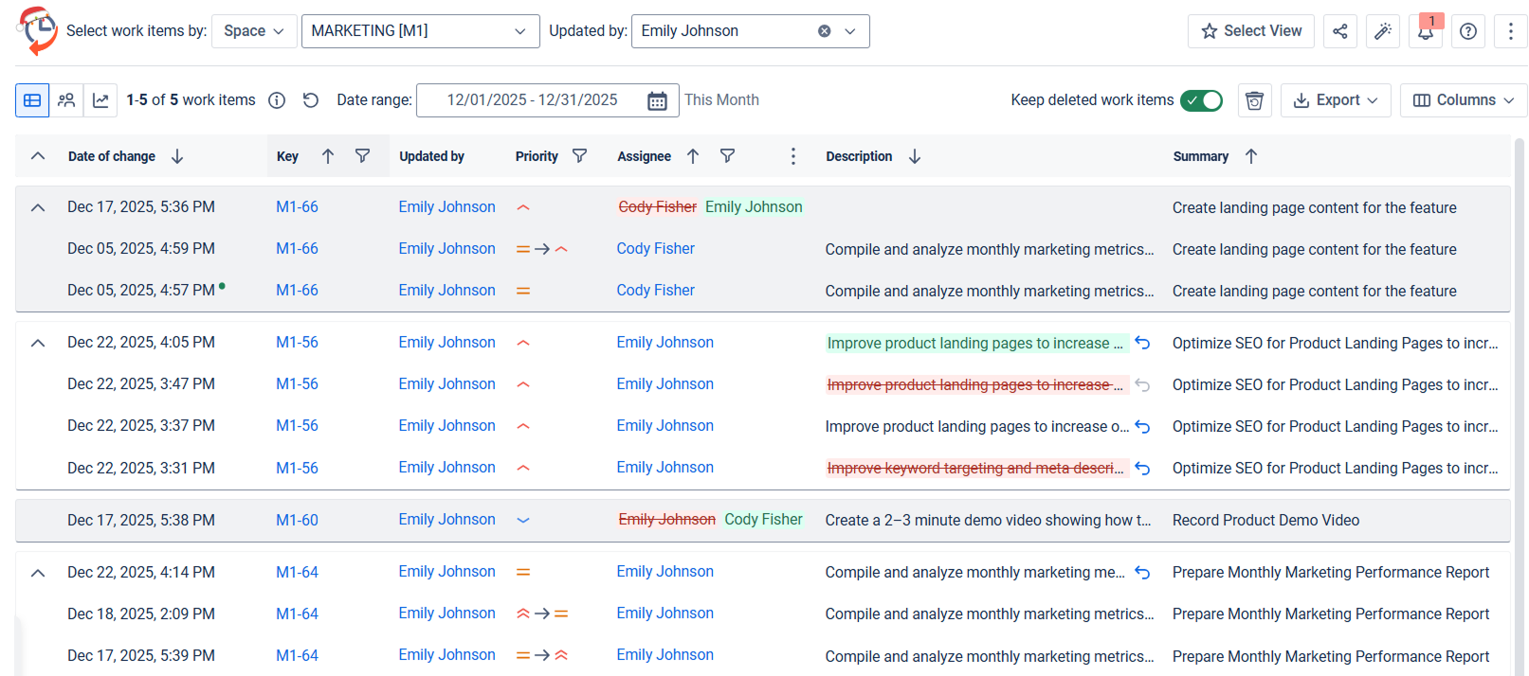Open the calendar picker in date range
The image size is (1529, 676).
[657, 100]
